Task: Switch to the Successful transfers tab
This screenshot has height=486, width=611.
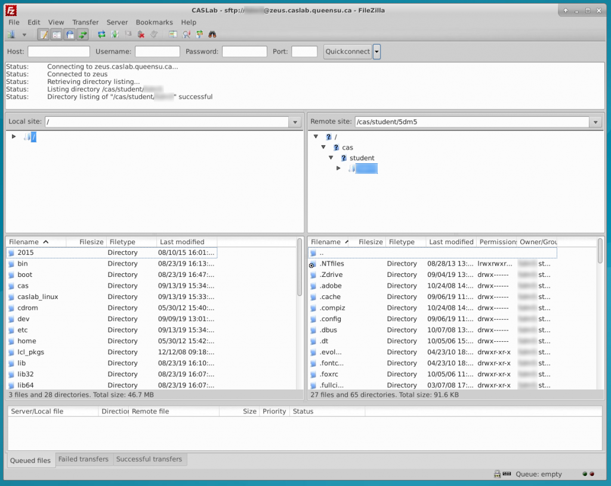Action: (x=149, y=459)
